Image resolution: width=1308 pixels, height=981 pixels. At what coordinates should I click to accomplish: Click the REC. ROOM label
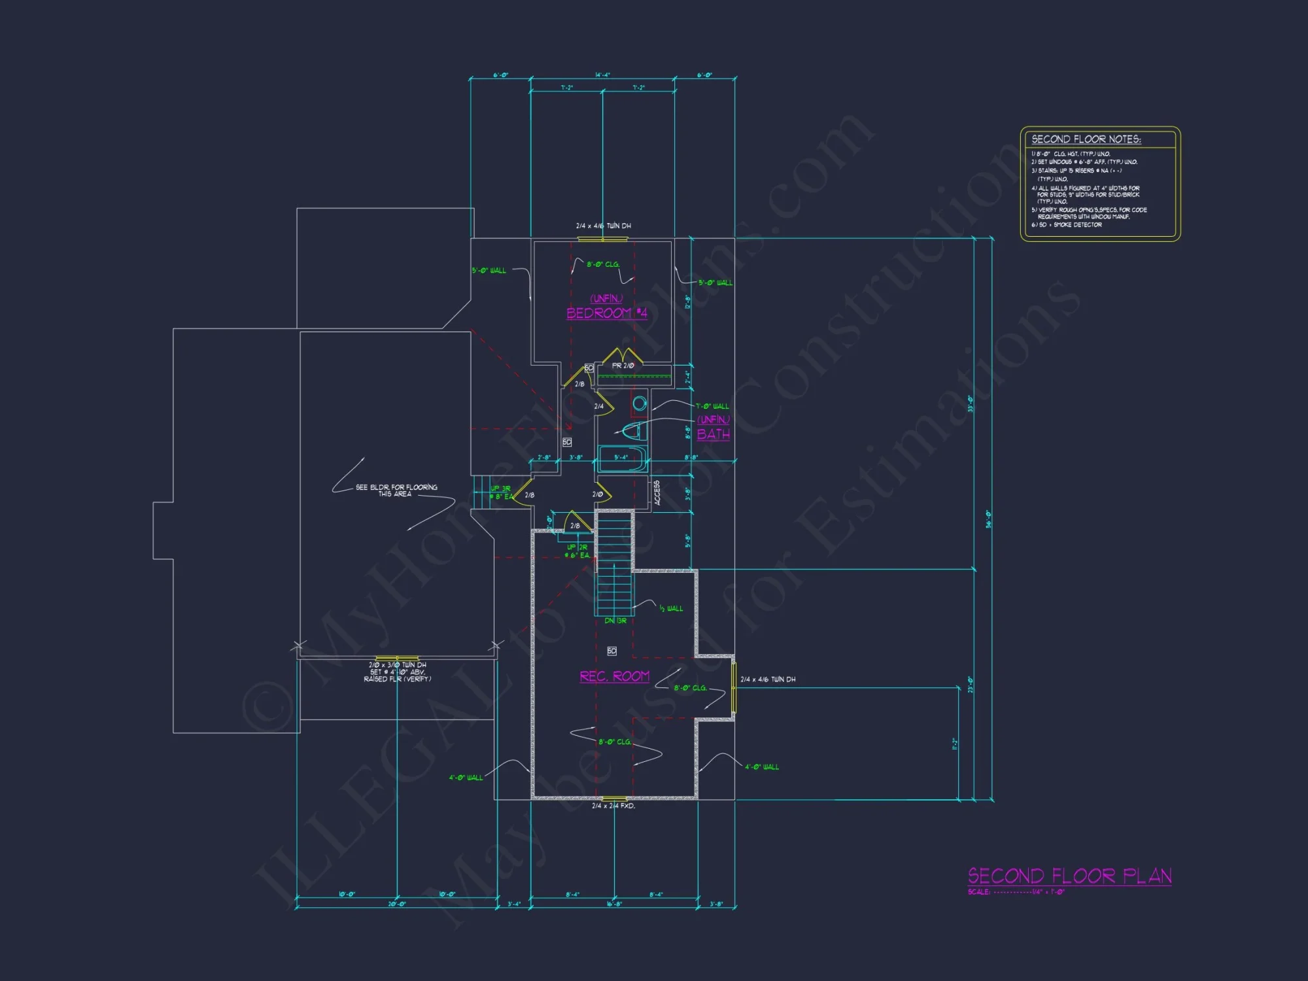pos(614,676)
